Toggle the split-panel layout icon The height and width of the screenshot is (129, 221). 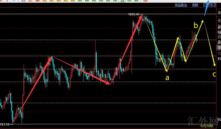tap(214, 5)
